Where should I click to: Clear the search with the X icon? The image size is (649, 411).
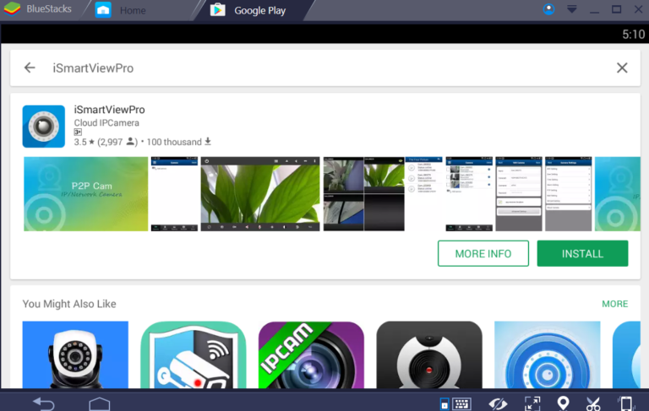coord(622,68)
